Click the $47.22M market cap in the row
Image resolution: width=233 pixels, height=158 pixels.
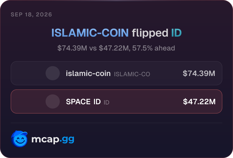(x=199, y=101)
